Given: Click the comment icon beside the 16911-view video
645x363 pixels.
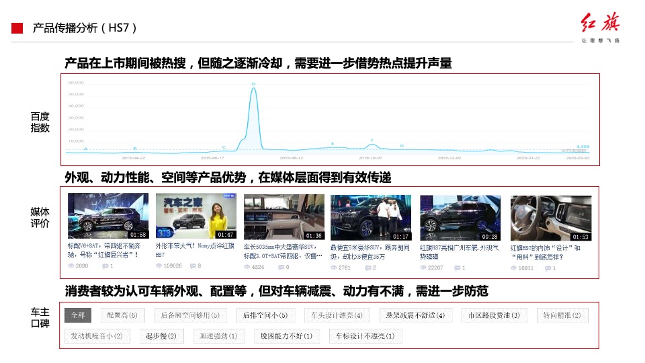Looking at the screenshot, I should point(548,268).
